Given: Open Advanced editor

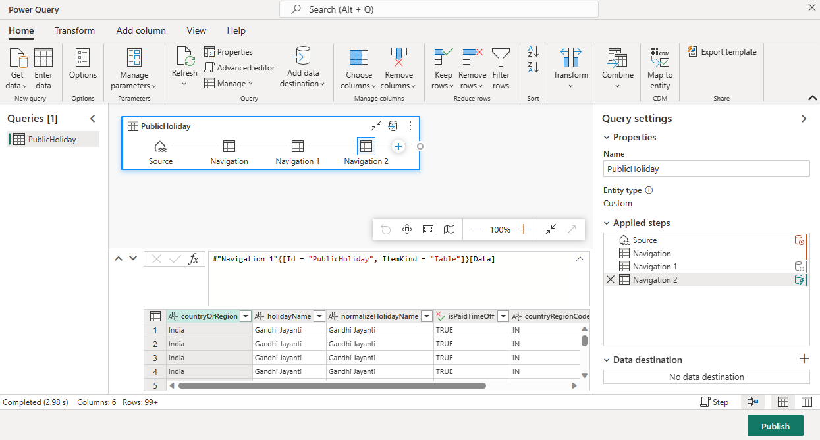Looking at the screenshot, I should pos(240,68).
